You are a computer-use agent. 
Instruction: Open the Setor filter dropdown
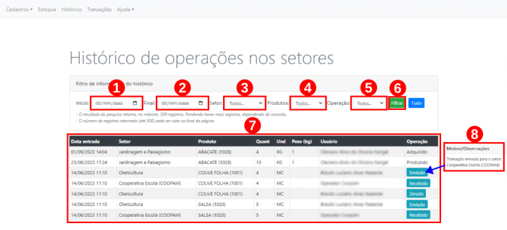pos(245,103)
